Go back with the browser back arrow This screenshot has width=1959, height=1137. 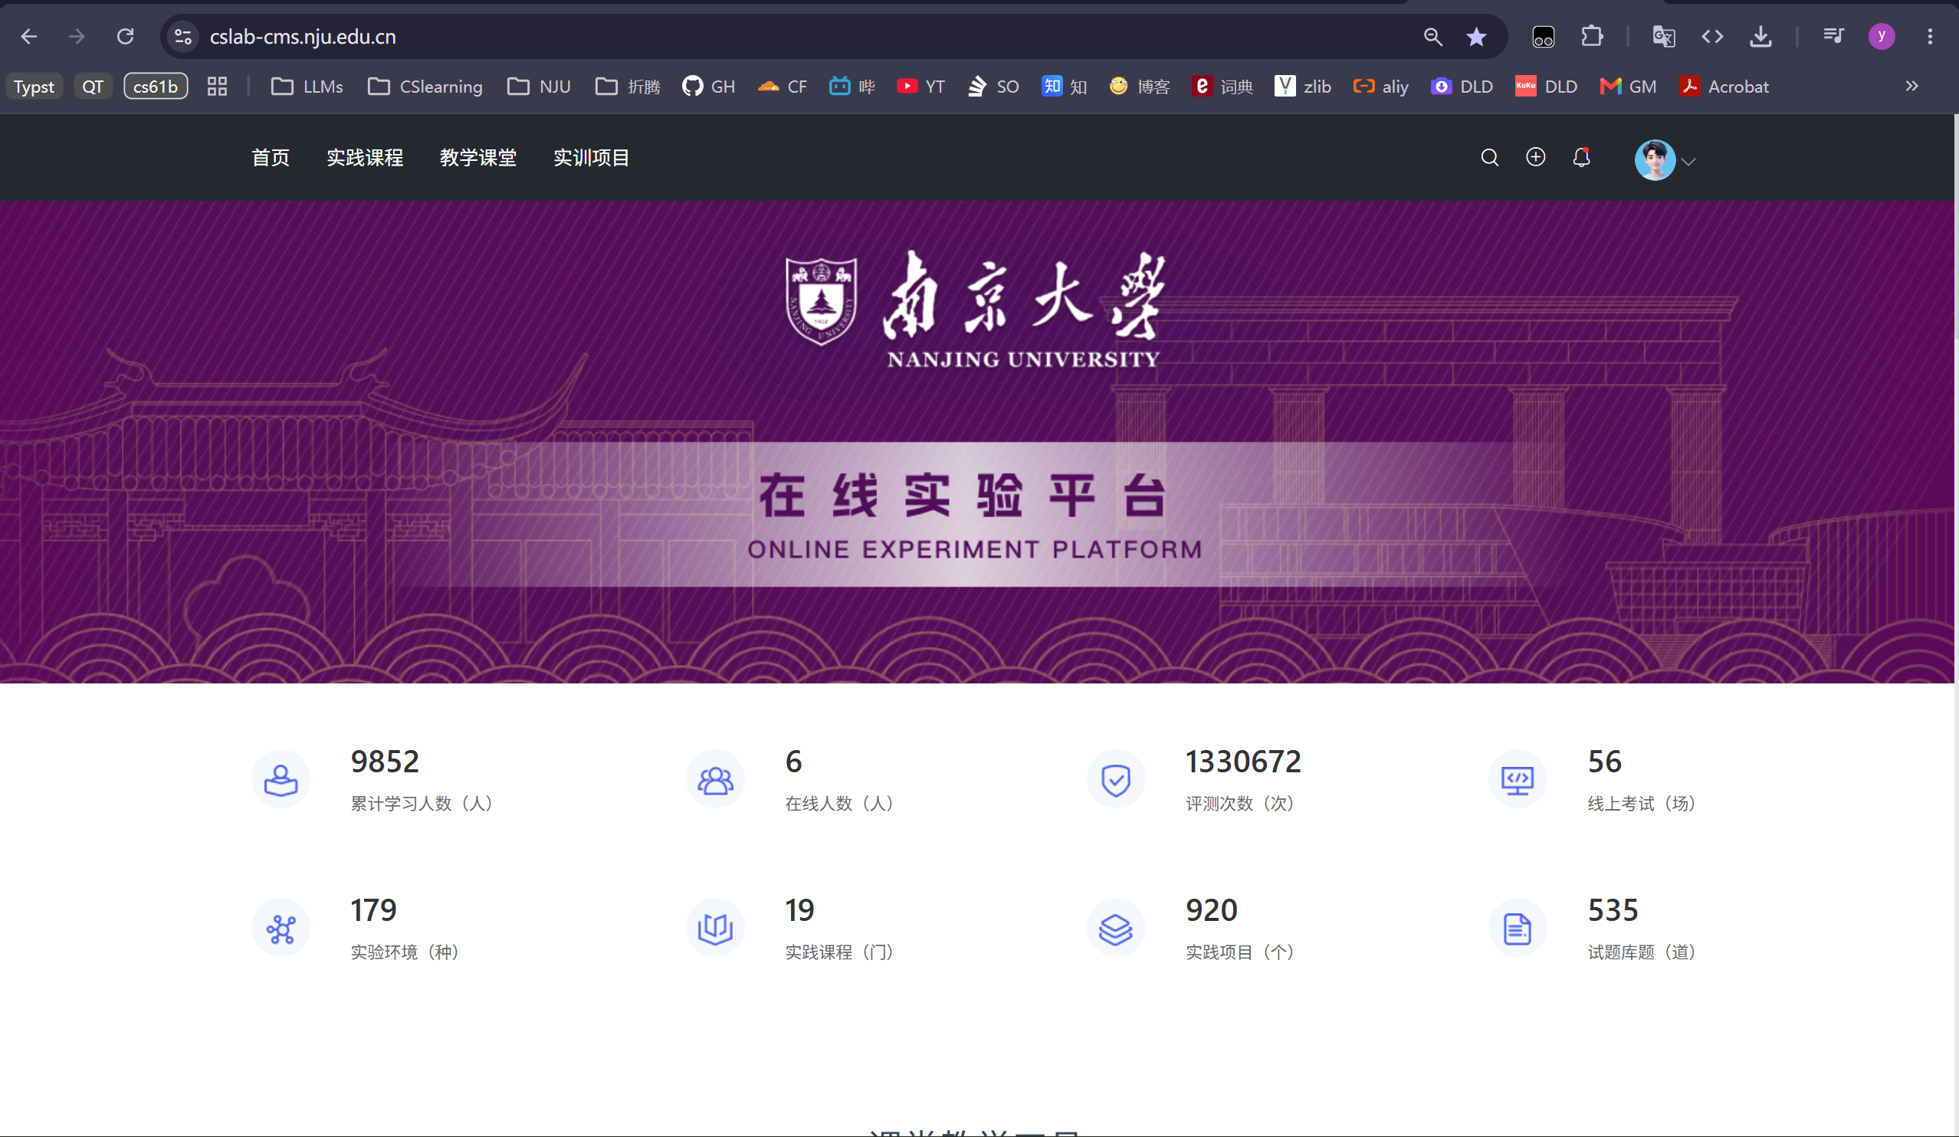point(29,37)
